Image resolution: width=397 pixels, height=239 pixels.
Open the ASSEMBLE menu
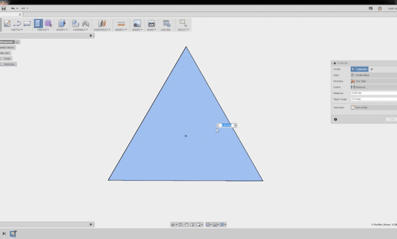point(80,30)
